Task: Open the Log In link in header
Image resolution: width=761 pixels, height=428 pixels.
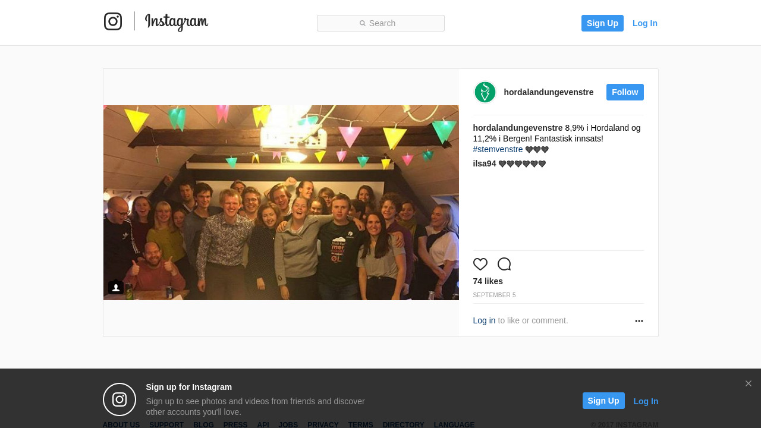Action: pos(645,23)
